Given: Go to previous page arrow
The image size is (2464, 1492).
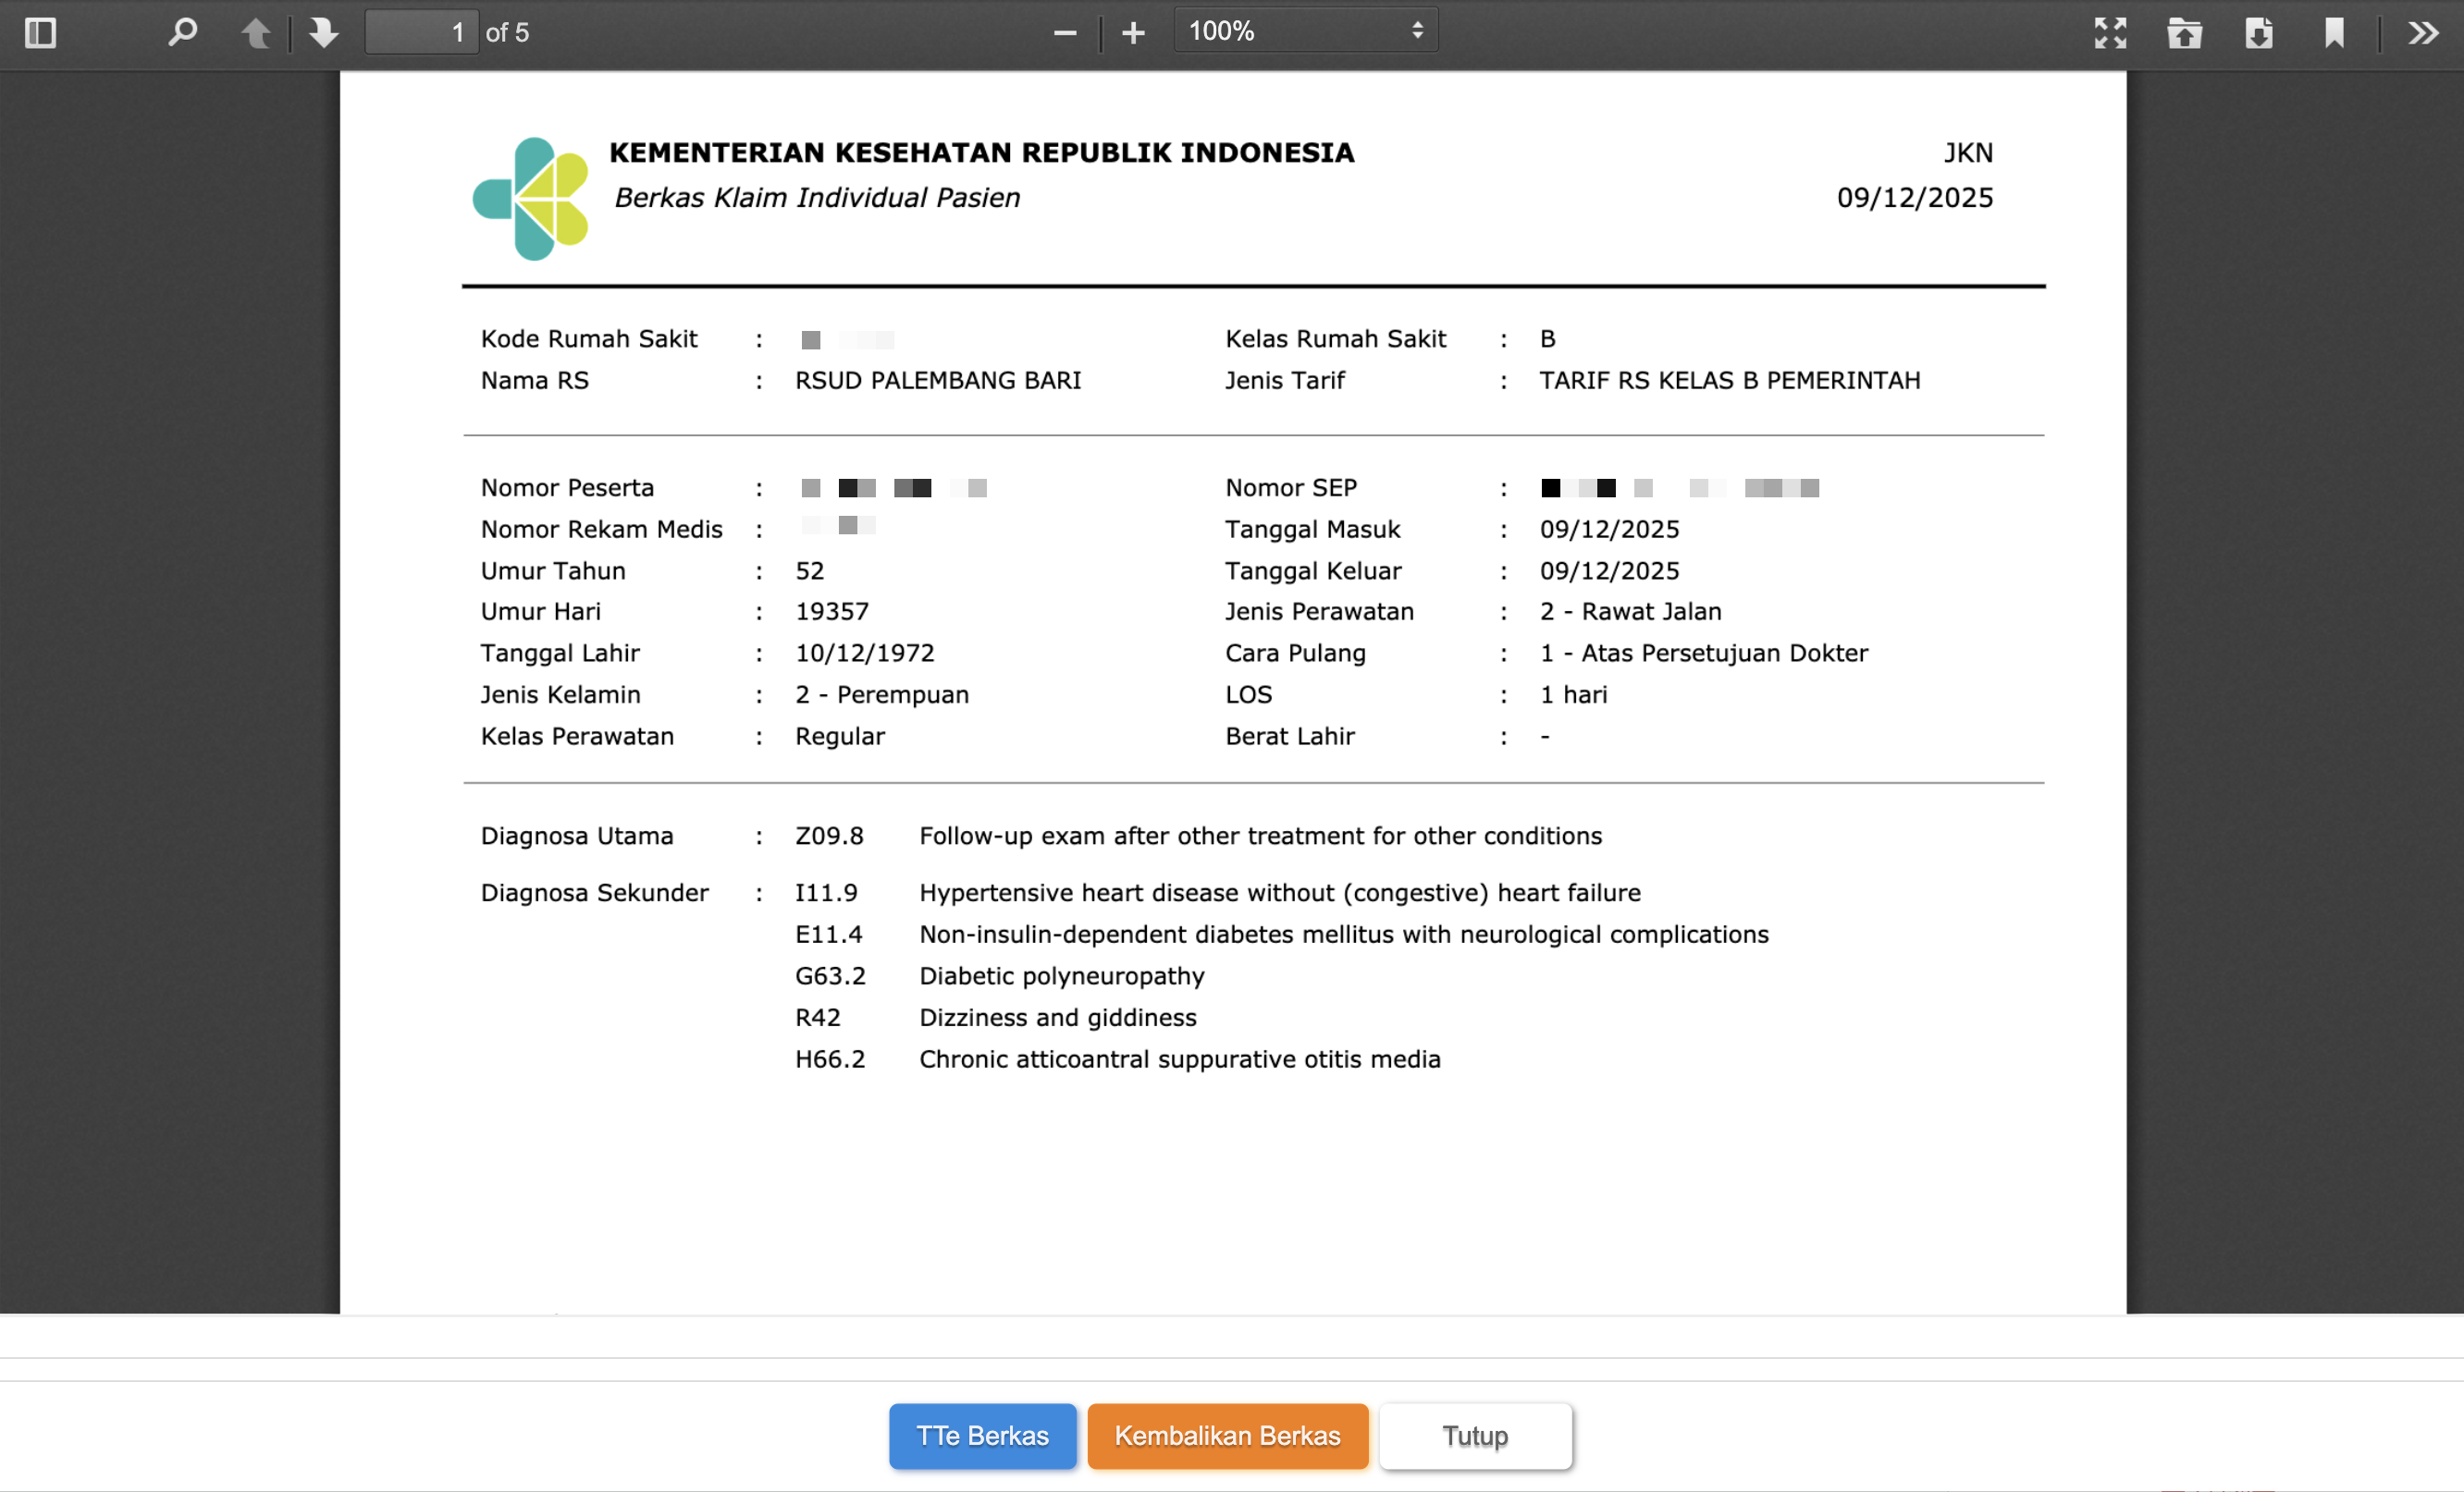Looking at the screenshot, I should (x=256, y=33).
